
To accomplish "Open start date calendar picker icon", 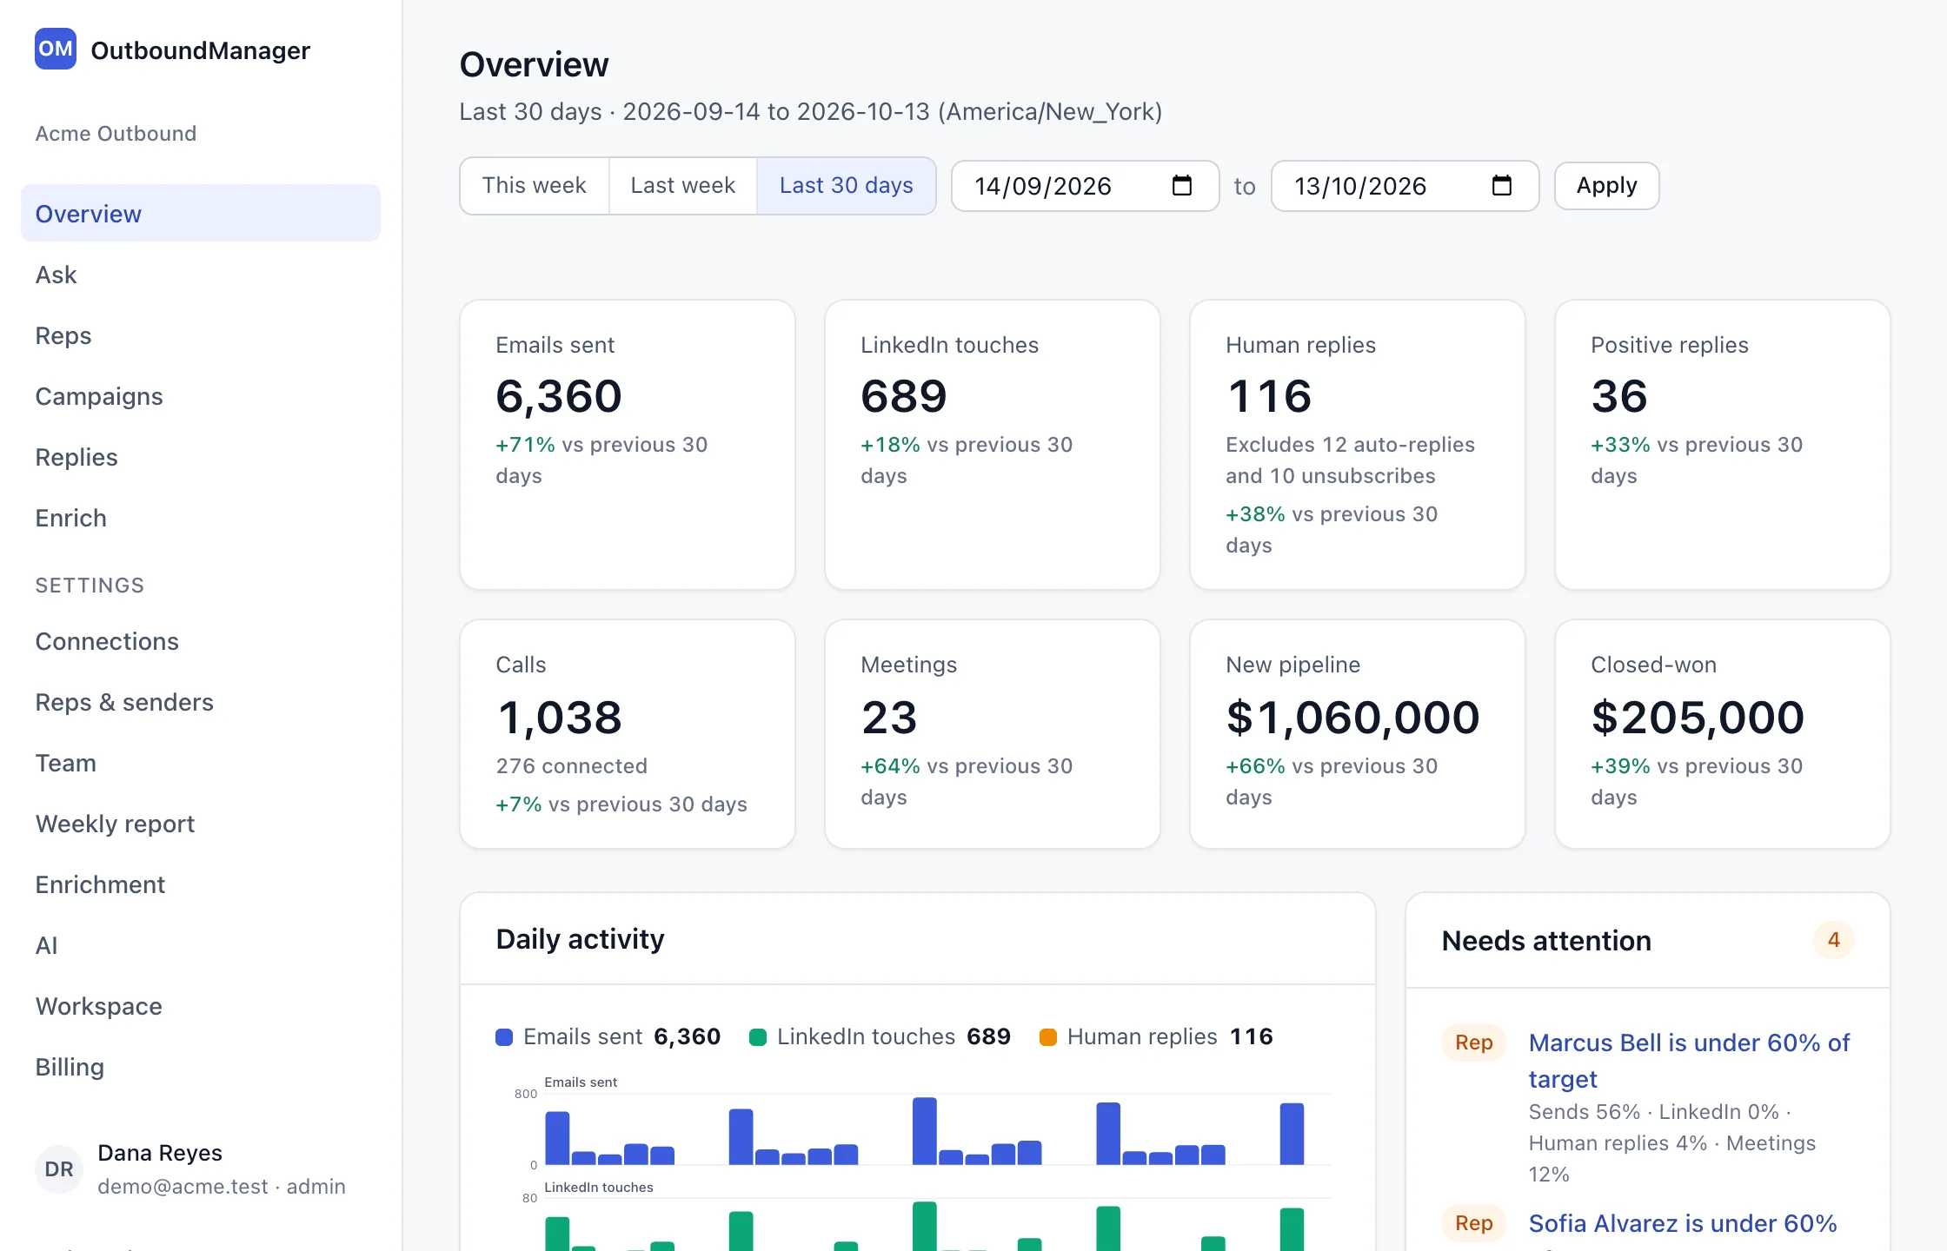I will (1181, 185).
